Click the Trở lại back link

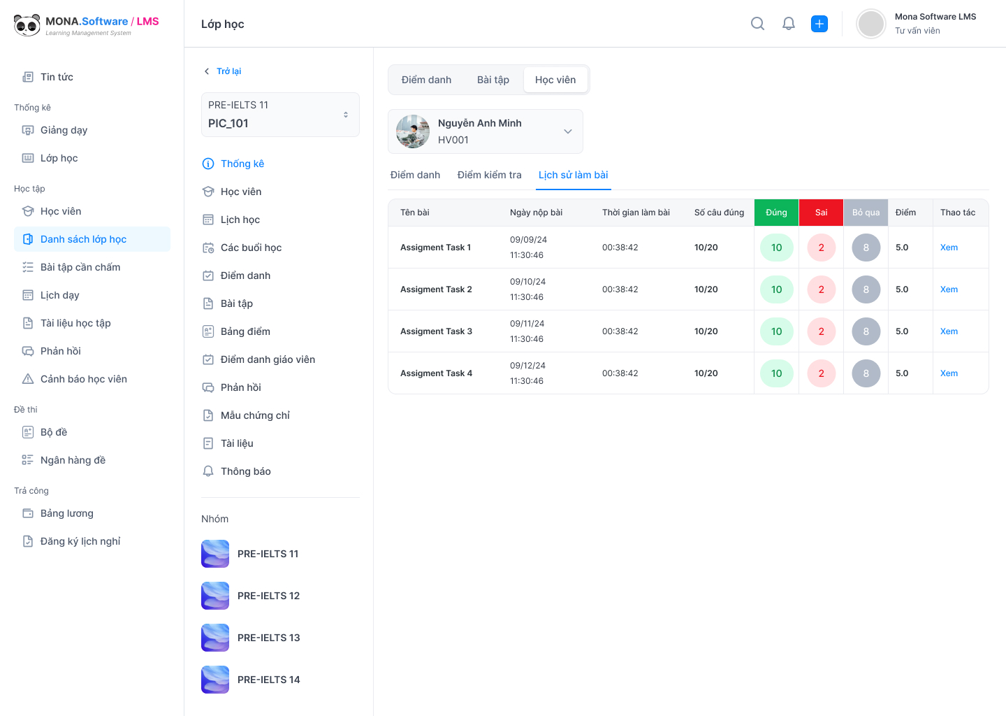[x=223, y=71]
